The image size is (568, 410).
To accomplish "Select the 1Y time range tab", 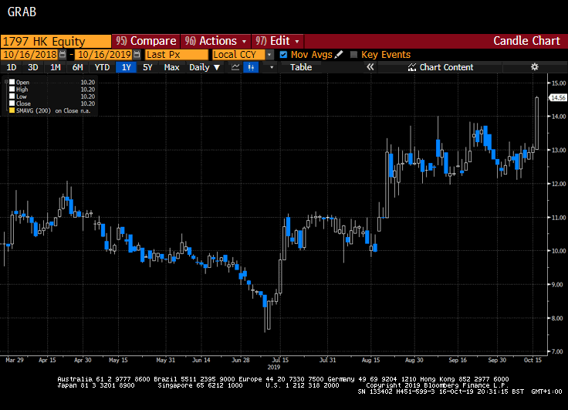I will pyautogui.click(x=126, y=67).
